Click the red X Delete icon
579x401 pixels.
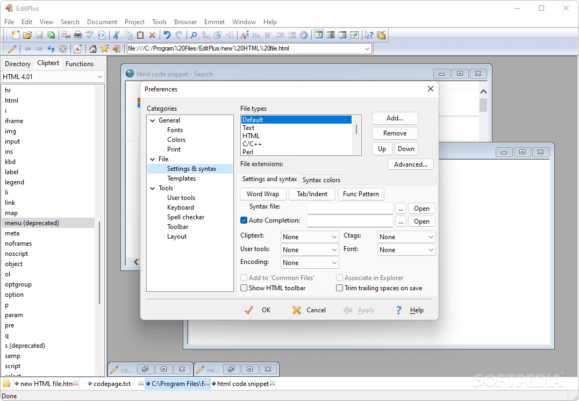point(152,35)
